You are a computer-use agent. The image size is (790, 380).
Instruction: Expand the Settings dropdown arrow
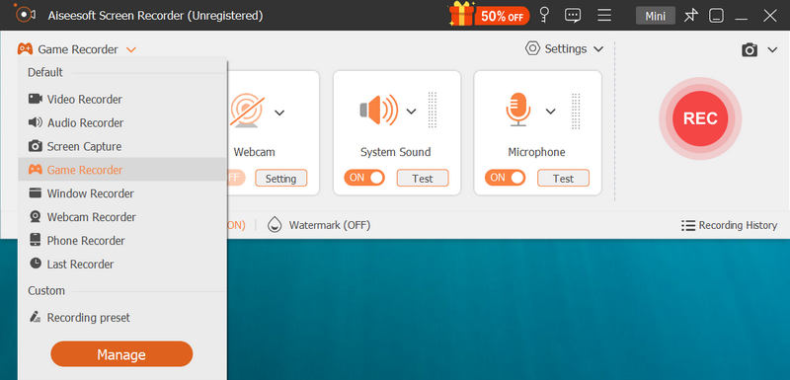(x=598, y=49)
